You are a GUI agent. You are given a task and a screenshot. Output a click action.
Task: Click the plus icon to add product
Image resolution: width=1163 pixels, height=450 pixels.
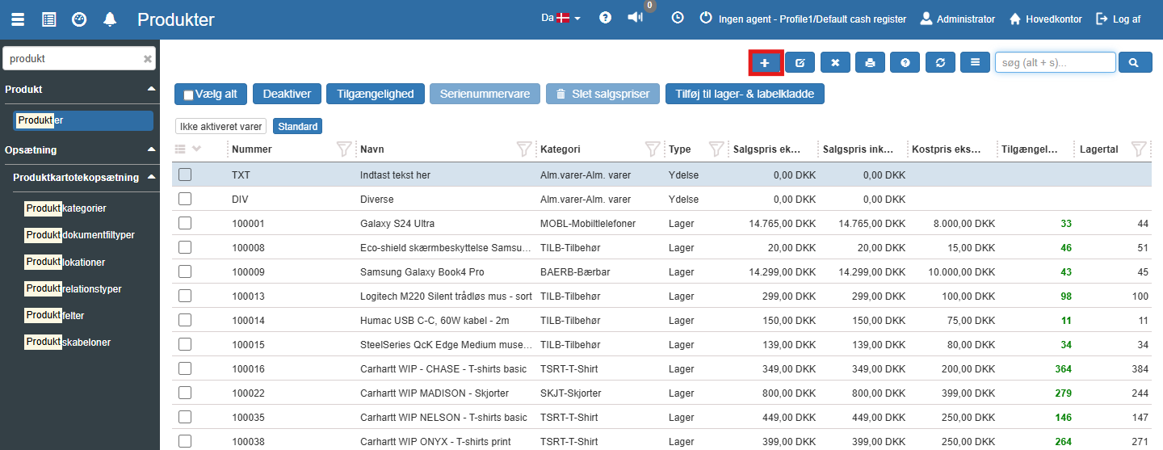coord(765,62)
